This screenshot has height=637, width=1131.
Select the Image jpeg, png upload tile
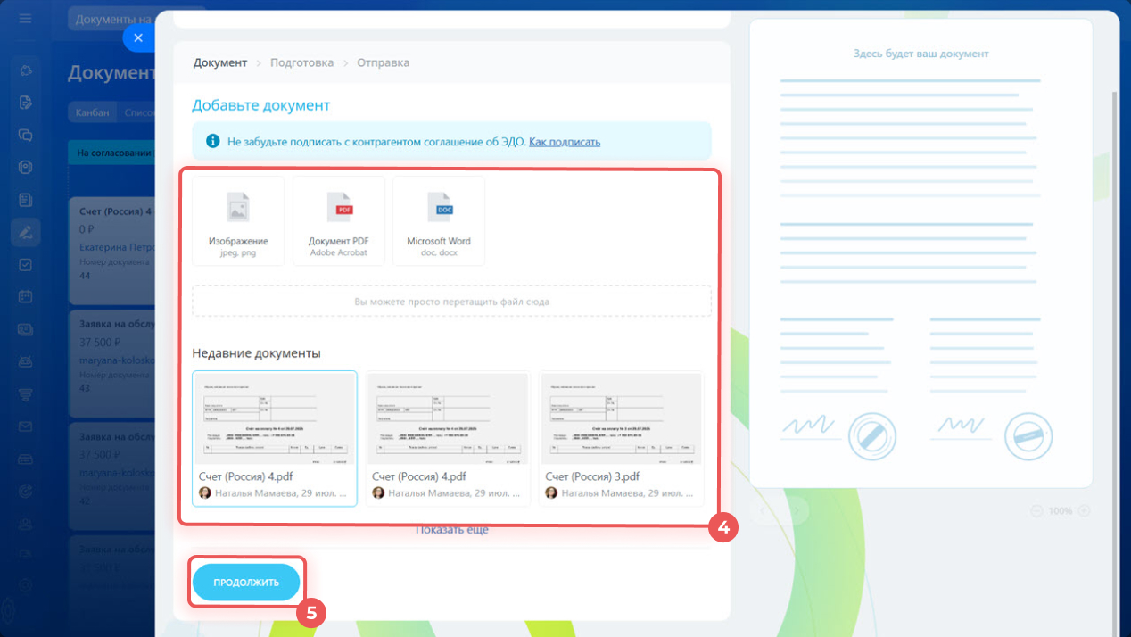coord(238,220)
